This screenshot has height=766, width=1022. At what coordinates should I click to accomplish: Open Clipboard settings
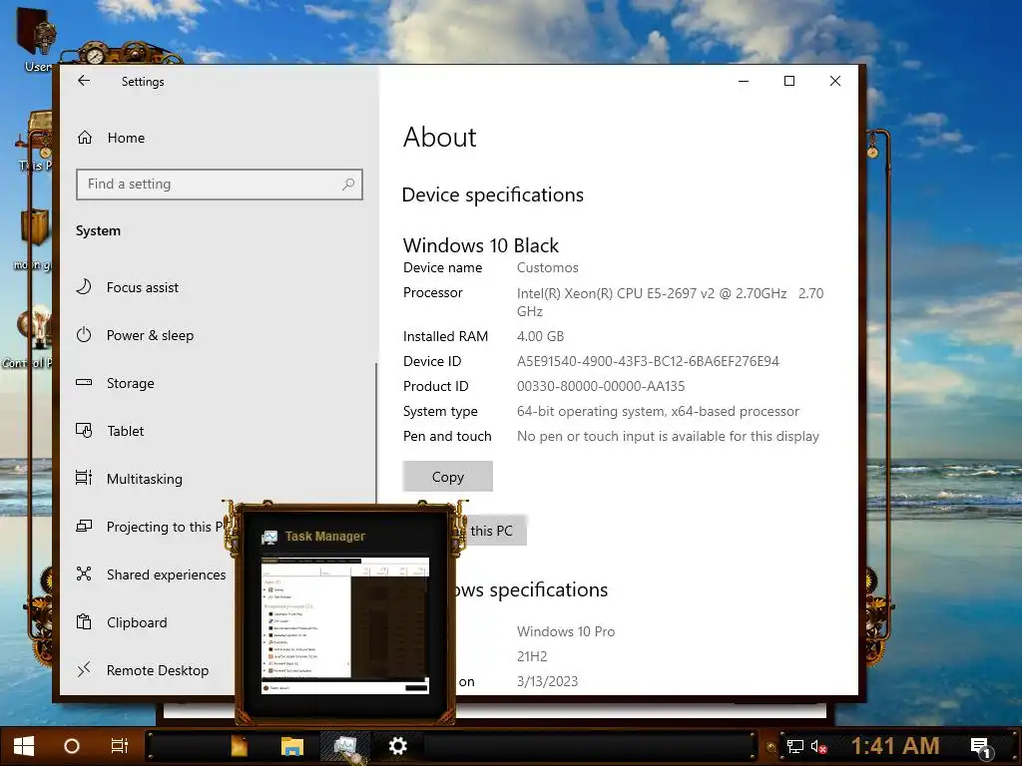pyautogui.click(x=136, y=622)
